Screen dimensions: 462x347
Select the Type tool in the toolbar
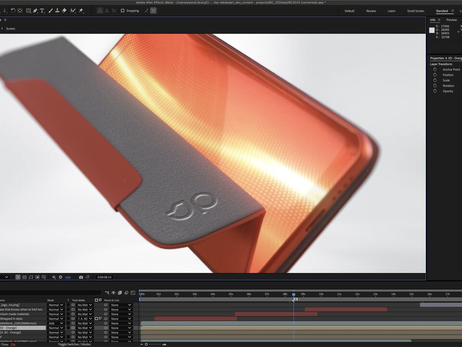click(42, 11)
